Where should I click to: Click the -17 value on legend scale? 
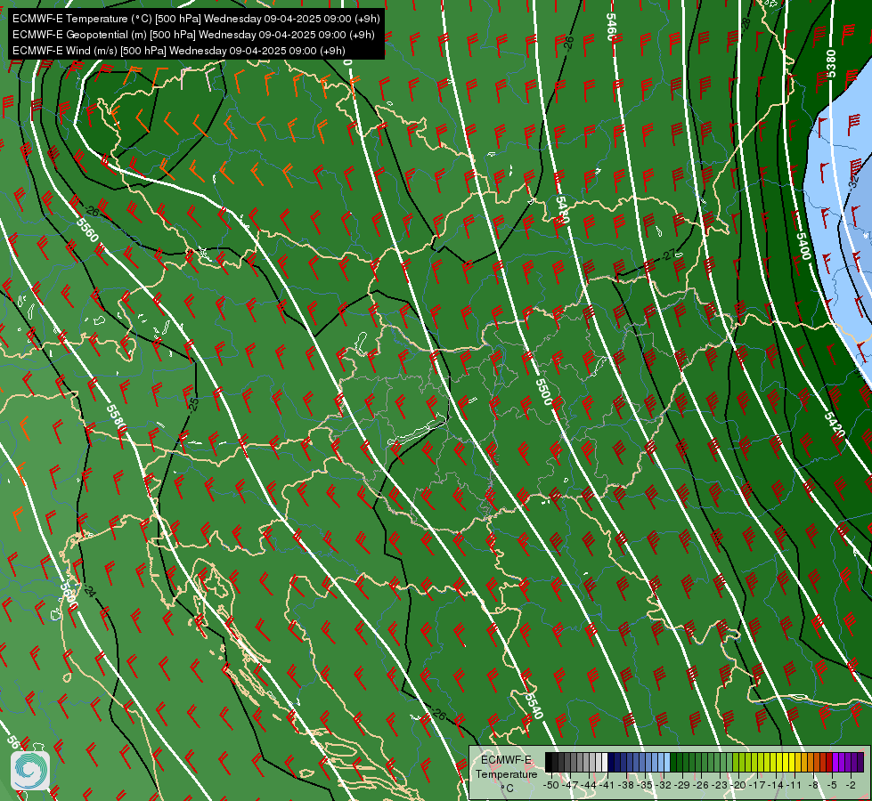(x=759, y=785)
